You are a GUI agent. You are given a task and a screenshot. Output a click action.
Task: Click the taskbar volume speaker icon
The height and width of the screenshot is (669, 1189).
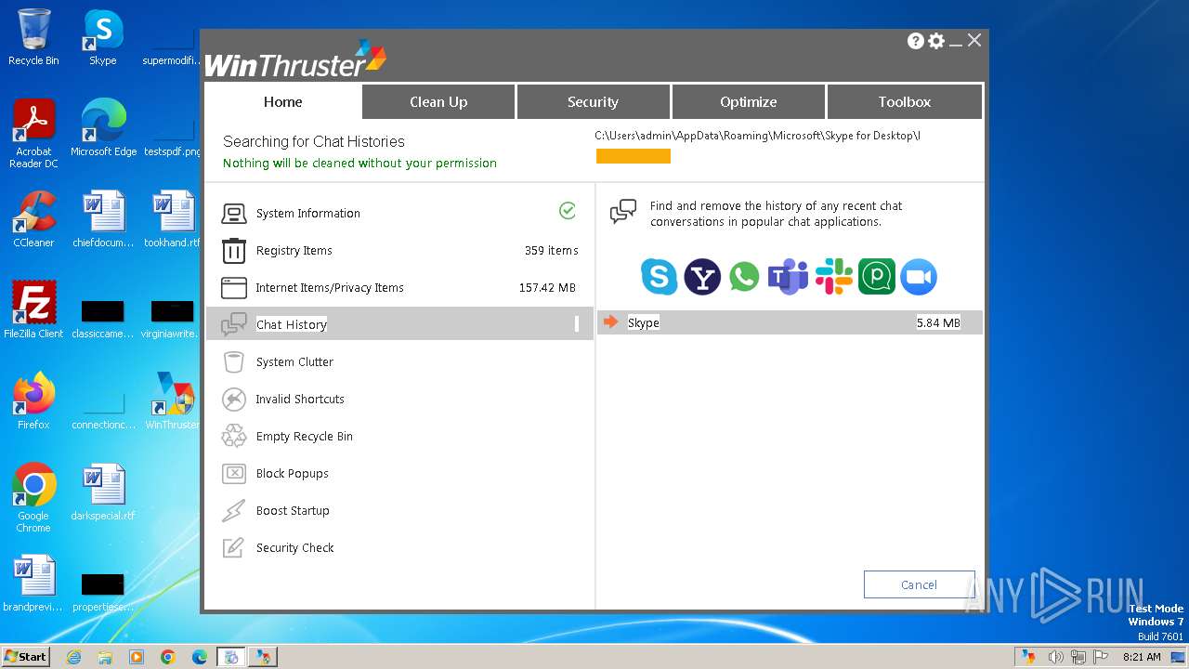click(x=1055, y=656)
